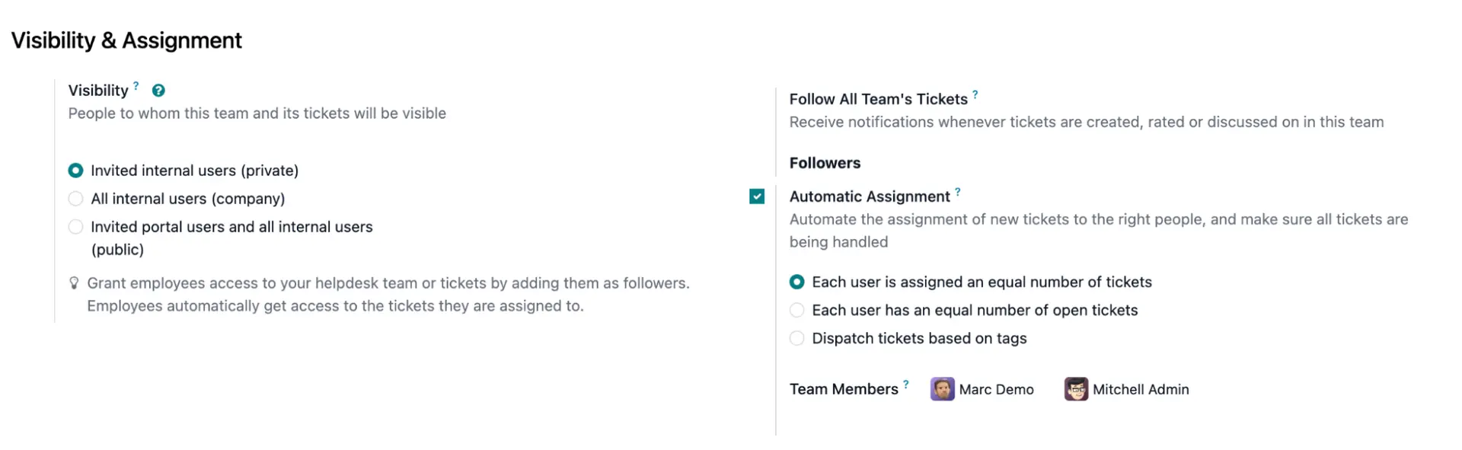Select All internal users (company) radio

click(75, 199)
